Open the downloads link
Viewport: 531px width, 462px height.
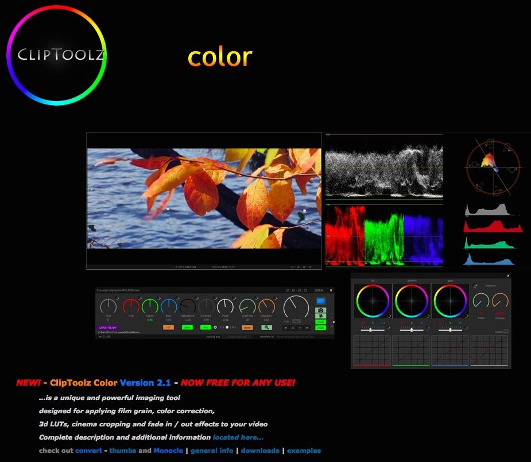[260, 451]
